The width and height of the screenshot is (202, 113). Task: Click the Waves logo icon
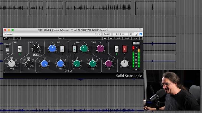[x=5, y=38]
